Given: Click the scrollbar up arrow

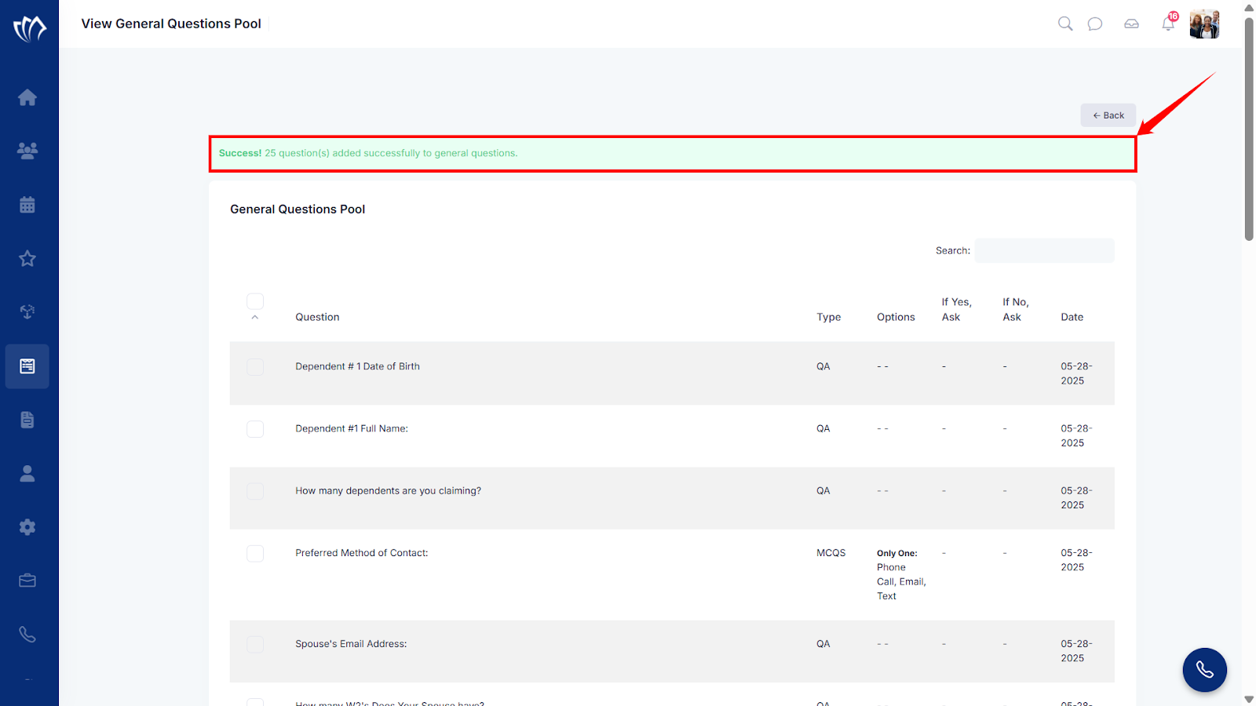Looking at the screenshot, I should (1249, 7).
